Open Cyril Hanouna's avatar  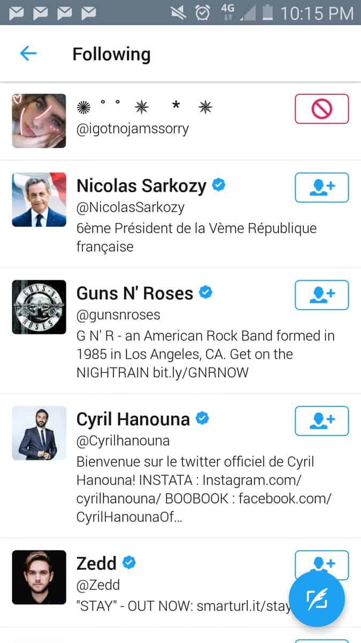(39, 433)
